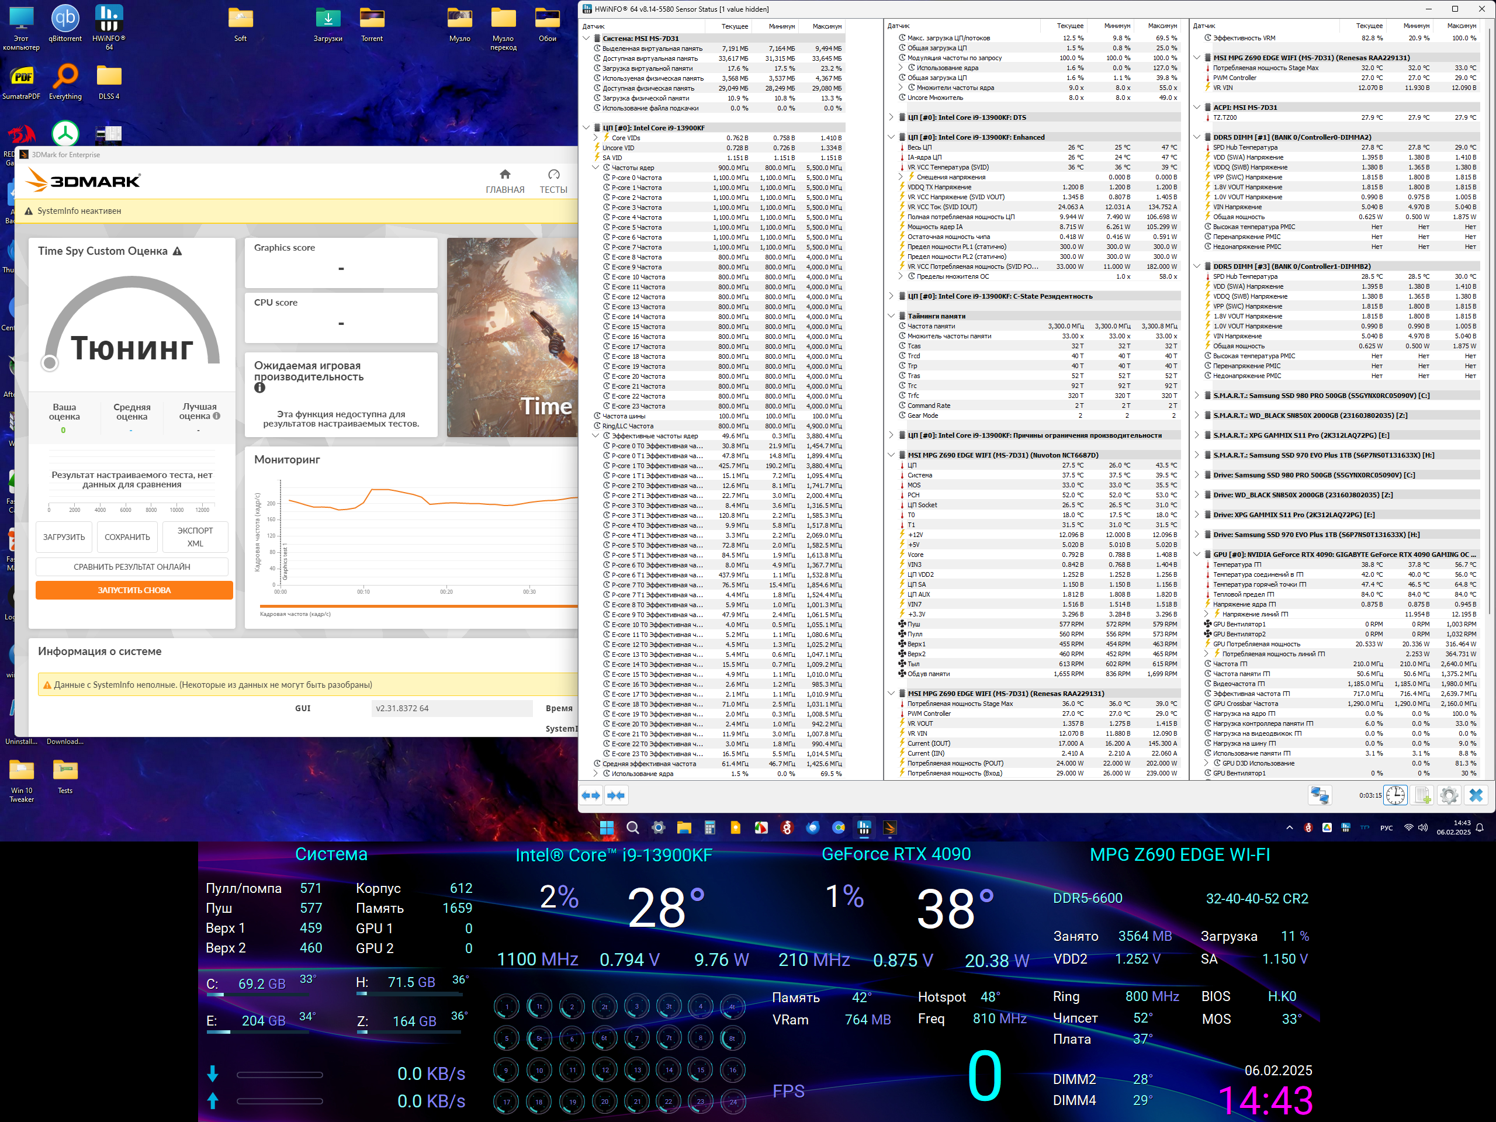Click left-right expand columns arrows icon
This screenshot has width=1496, height=1122.
(591, 795)
